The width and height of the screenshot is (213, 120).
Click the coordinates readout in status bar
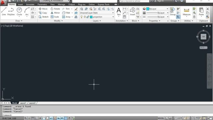[x=9, y=118]
